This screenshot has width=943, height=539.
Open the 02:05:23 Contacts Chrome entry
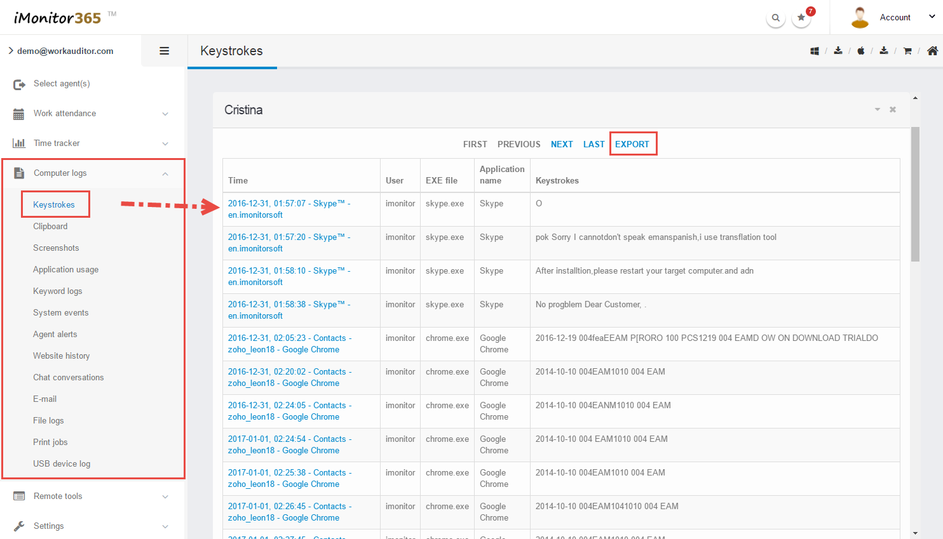click(x=290, y=344)
